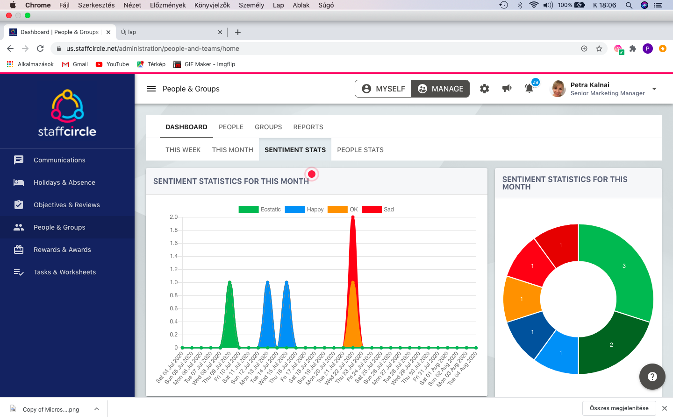
Task: Toggle the Ecstatic legend series
Action: [x=260, y=210]
